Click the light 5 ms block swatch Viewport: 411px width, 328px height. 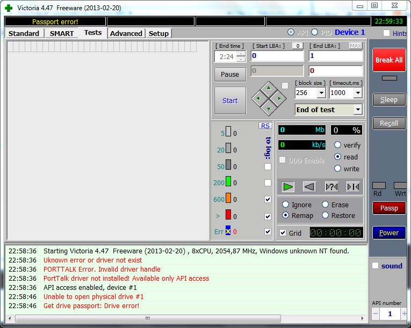click(x=228, y=132)
